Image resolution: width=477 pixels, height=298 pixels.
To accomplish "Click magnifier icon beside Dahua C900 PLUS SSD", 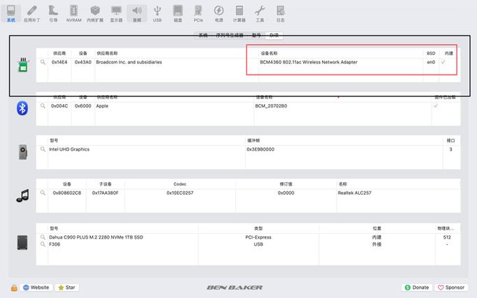I will (43, 237).
